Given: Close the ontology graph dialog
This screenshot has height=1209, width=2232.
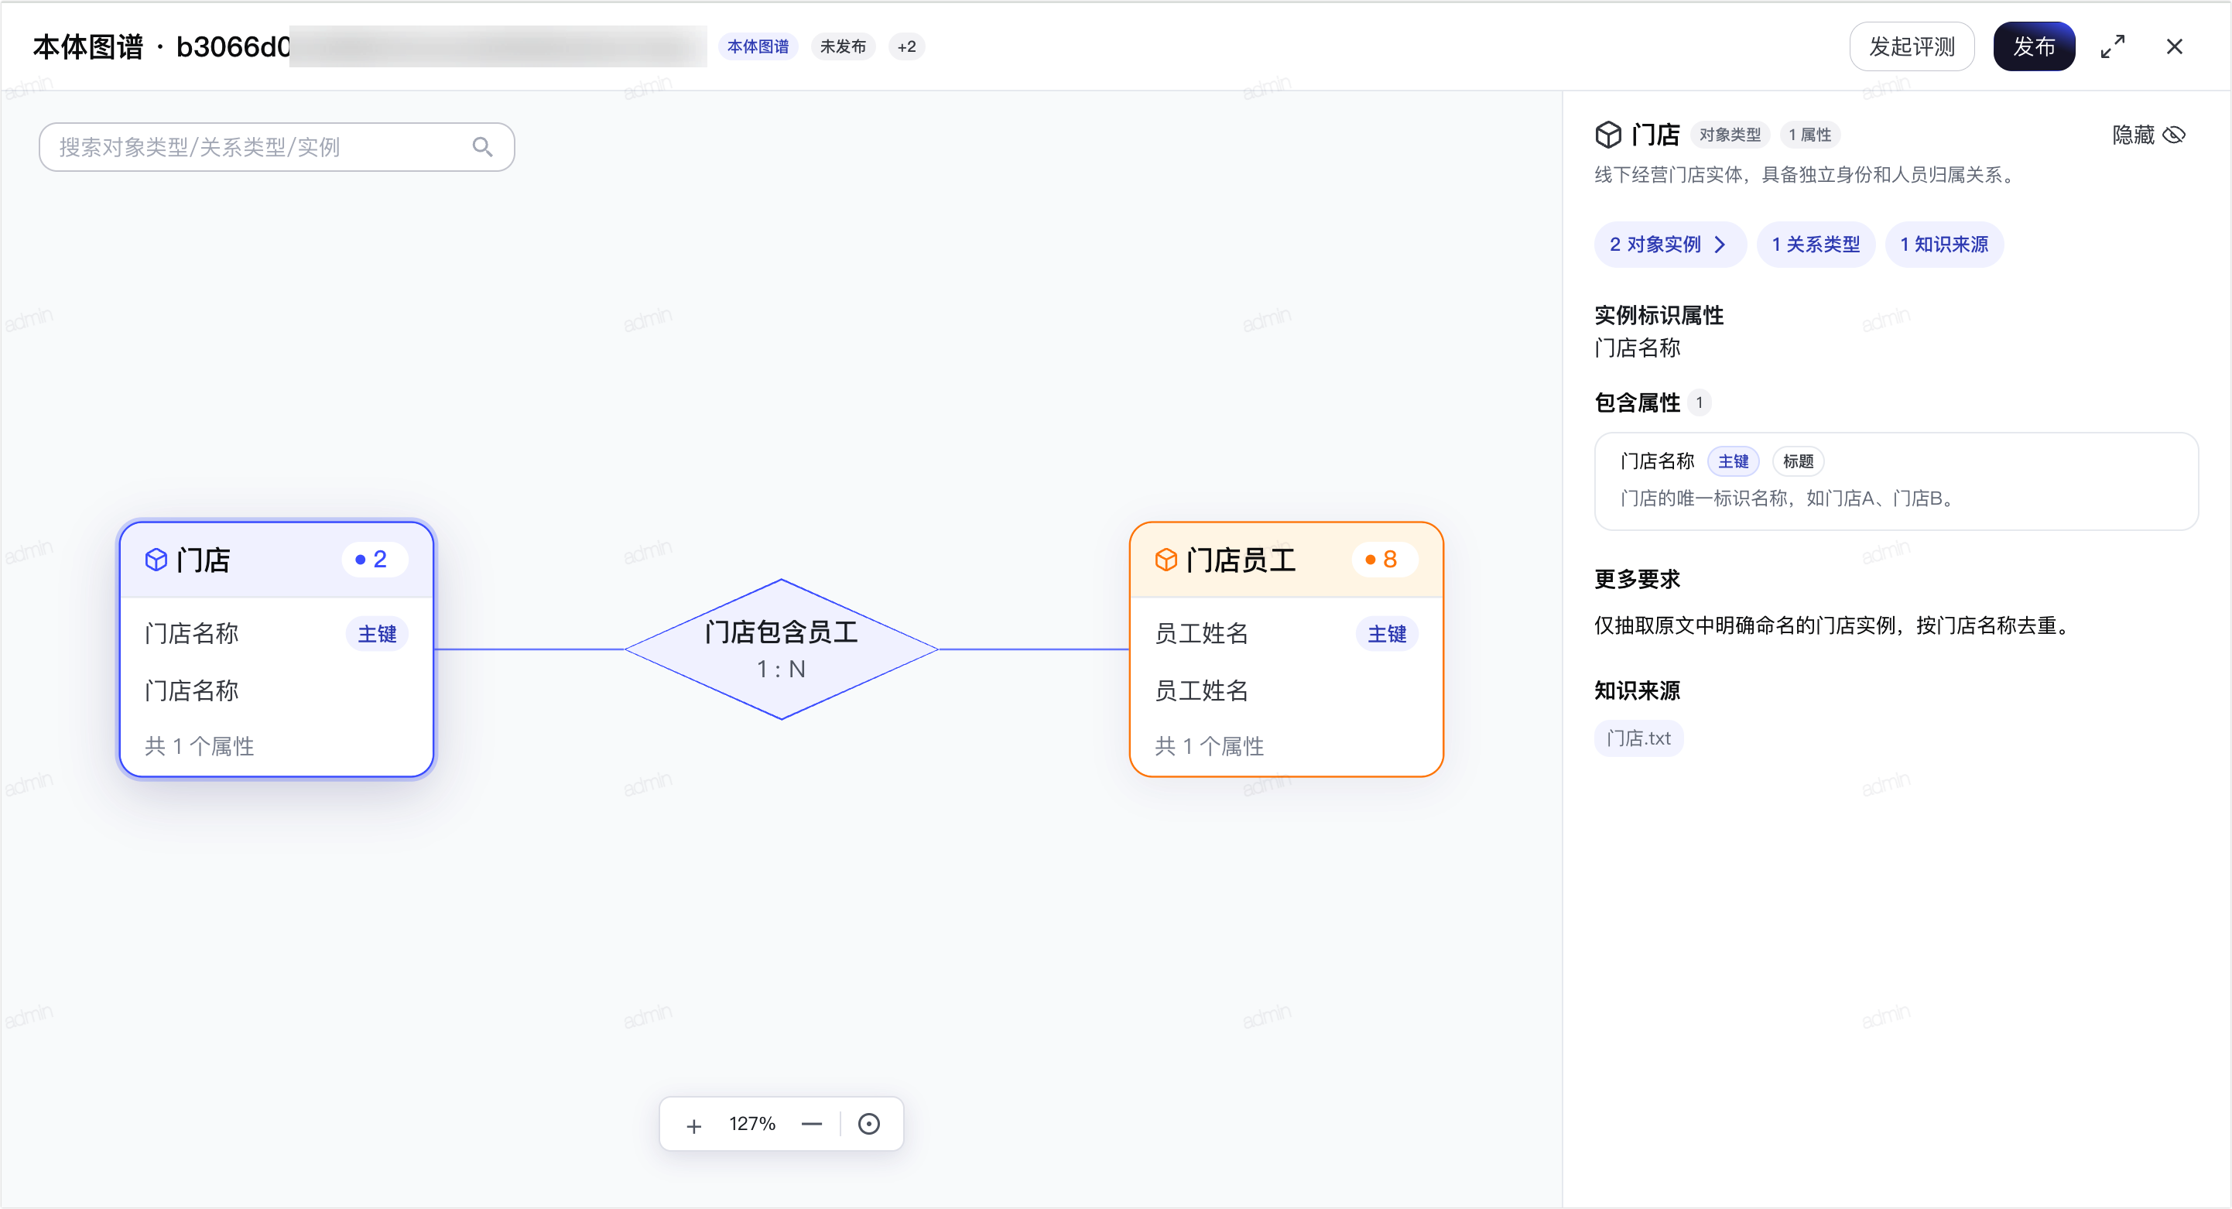Looking at the screenshot, I should (2174, 46).
